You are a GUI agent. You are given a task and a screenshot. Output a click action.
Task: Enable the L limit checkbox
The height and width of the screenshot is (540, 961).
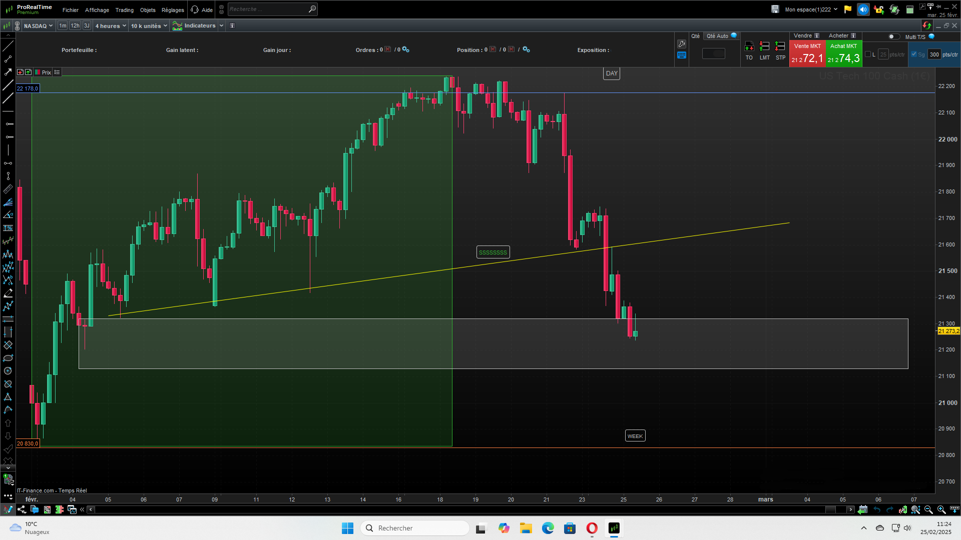868,54
